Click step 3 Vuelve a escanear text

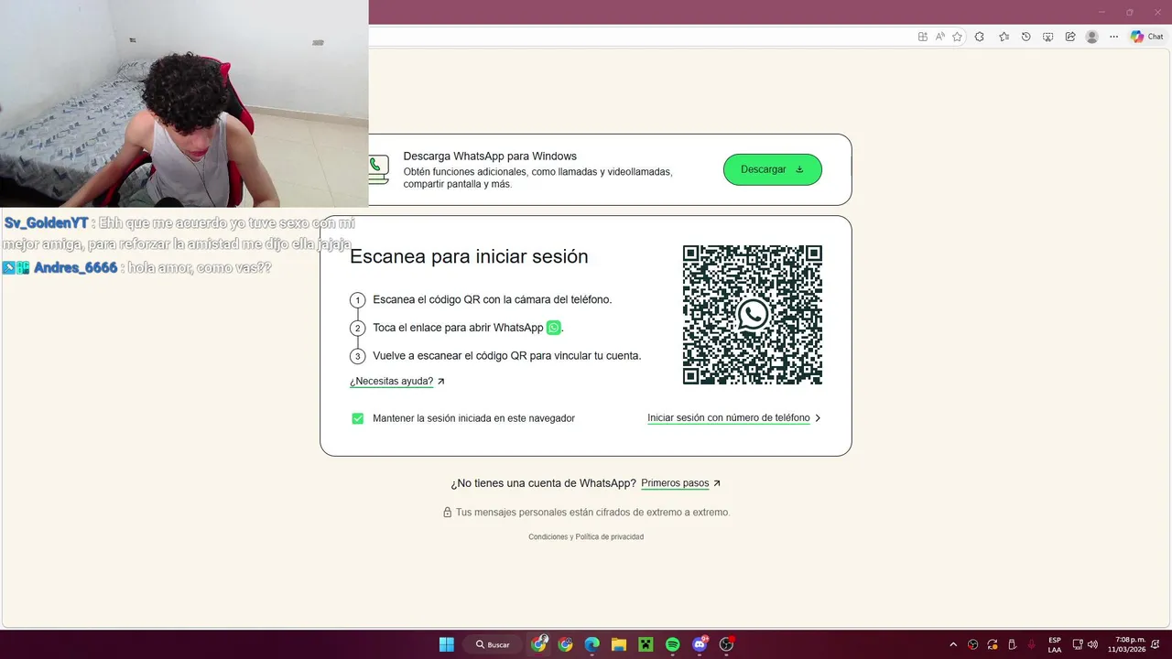pyautogui.click(x=506, y=356)
